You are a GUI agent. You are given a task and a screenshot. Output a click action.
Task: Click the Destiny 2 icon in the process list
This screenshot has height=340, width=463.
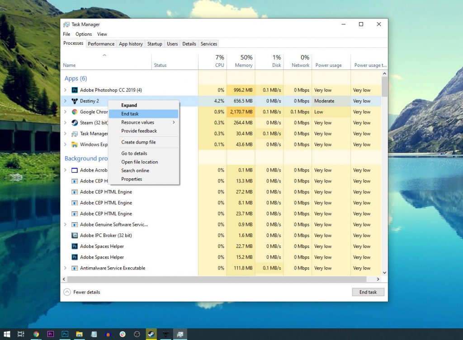click(75, 101)
